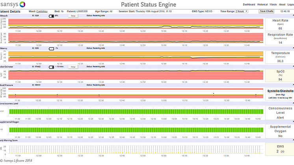Click Setup for the Pulse Oximeter

[x=73, y=67]
